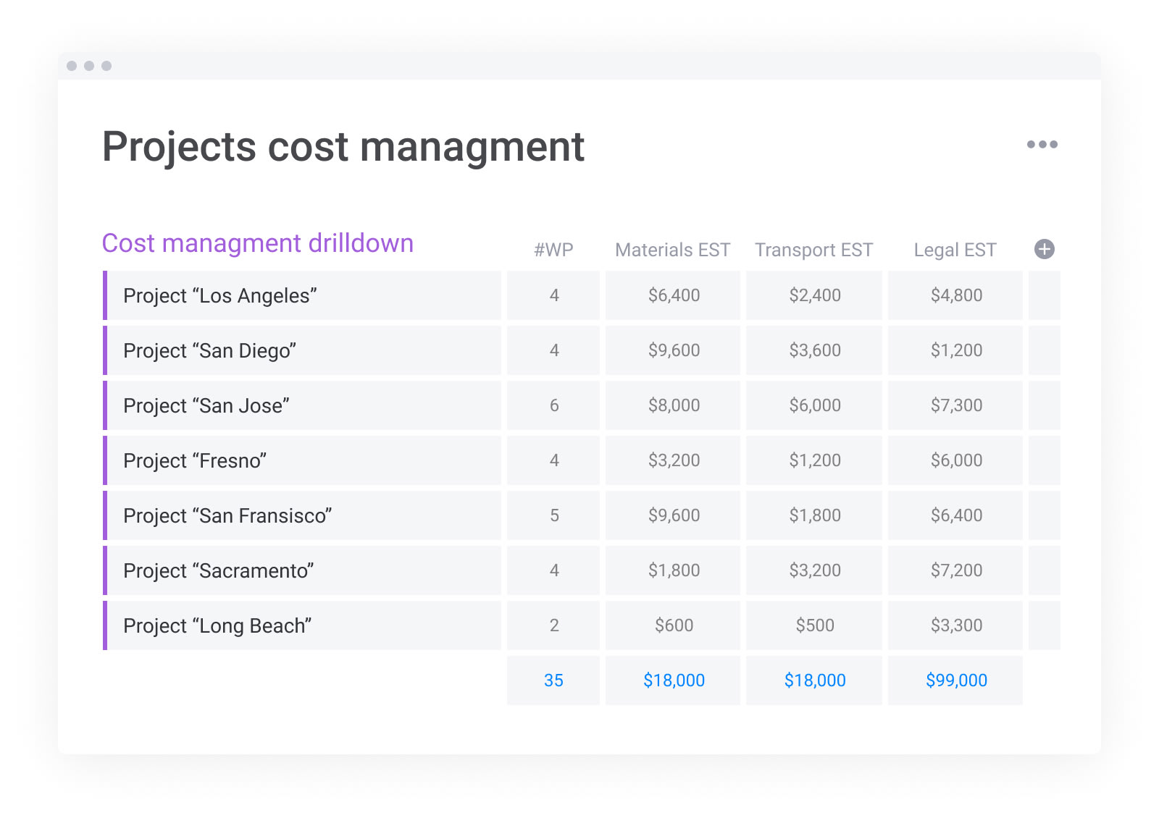Select Long Beach Legal $3,300 cell
Viewport: 1159px width, 818px height.
[x=955, y=625]
